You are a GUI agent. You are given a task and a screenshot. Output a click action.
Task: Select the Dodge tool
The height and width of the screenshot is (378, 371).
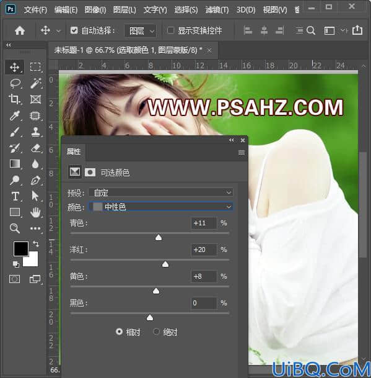pyautogui.click(x=14, y=180)
